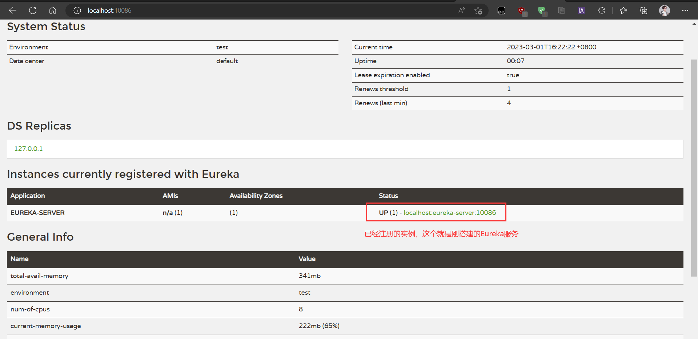The image size is (698, 339).
Task: Click the Status column header
Action: pos(388,196)
